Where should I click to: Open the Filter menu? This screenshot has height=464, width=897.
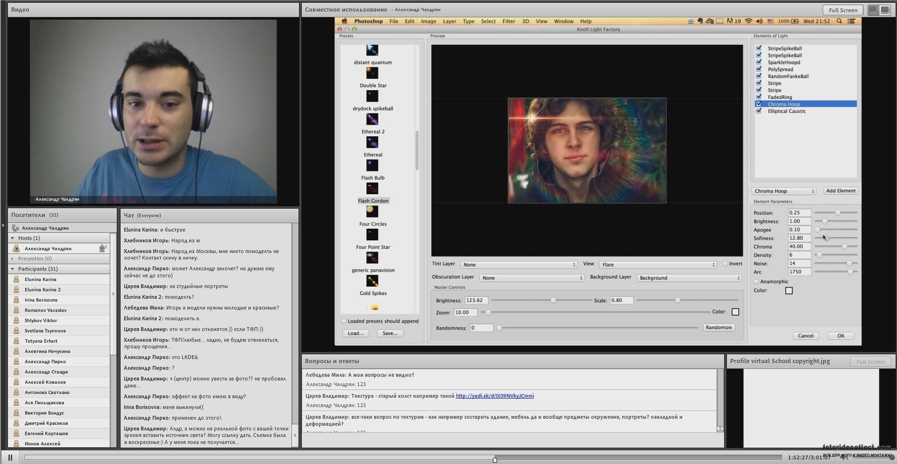[508, 21]
